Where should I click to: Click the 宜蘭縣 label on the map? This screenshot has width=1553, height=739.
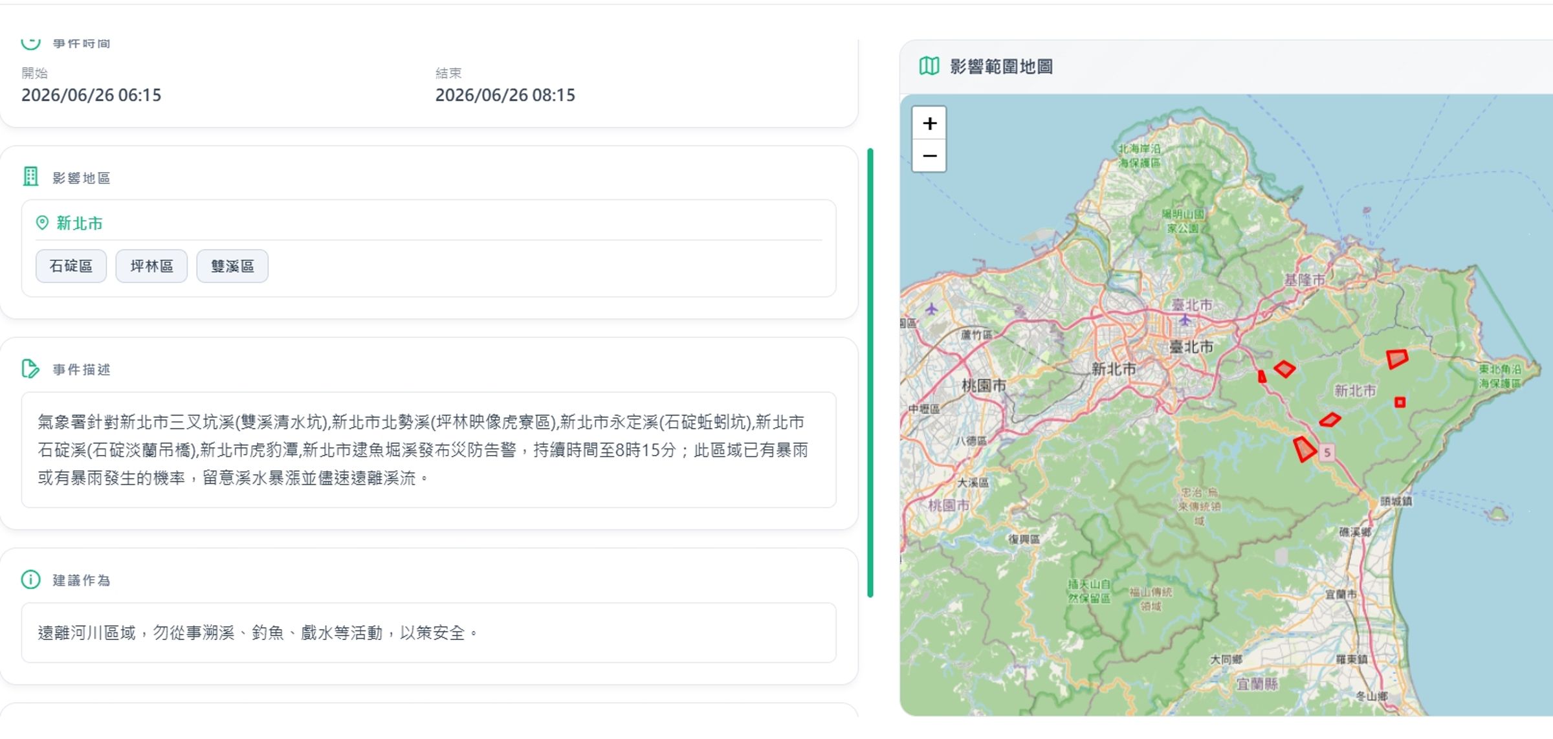click(1257, 684)
